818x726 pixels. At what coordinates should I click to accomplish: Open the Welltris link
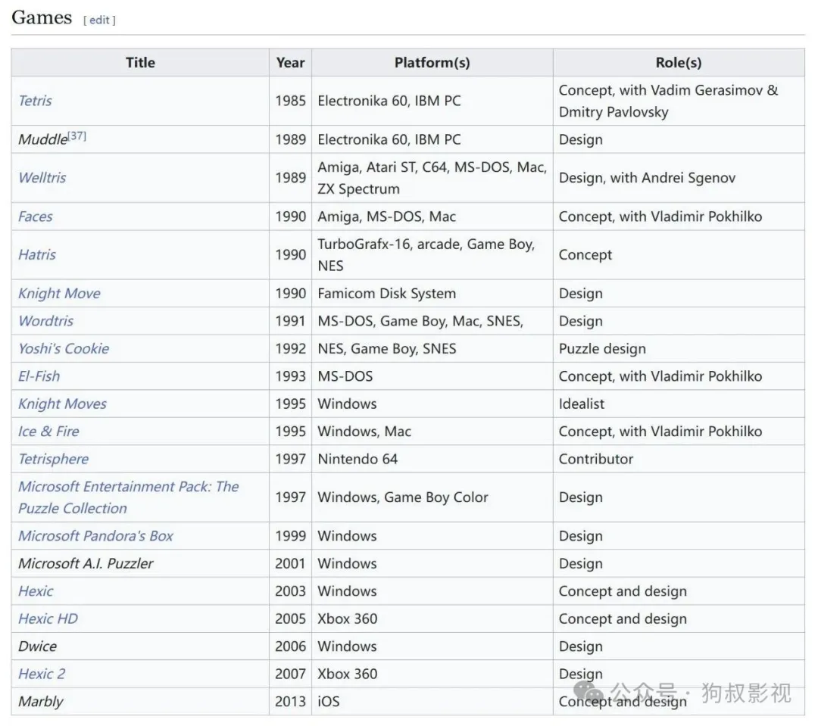coord(42,177)
